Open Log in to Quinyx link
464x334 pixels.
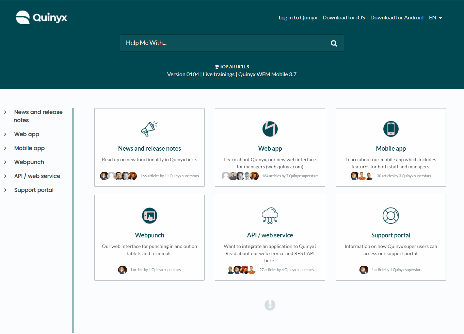pos(298,18)
